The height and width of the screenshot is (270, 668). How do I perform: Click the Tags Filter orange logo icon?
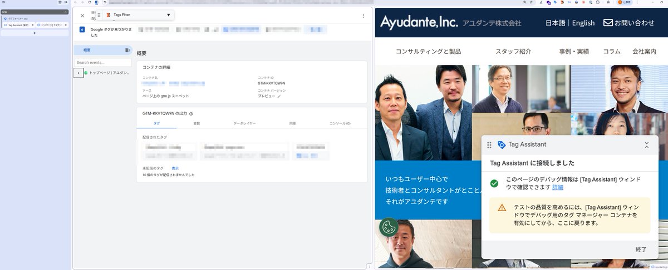[108, 15]
